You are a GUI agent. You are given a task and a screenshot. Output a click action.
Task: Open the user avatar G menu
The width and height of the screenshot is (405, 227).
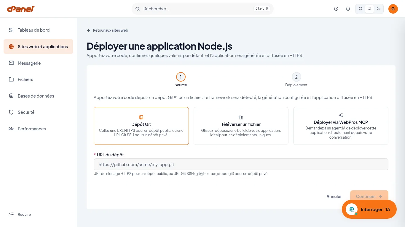tap(393, 9)
